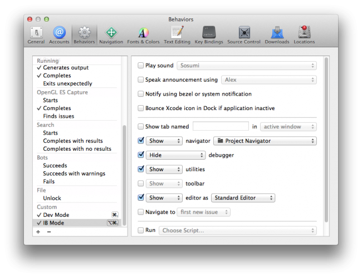Uncheck the utilities checkbox
The height and width of the screenshot is (278, 362).
point(141,169)
